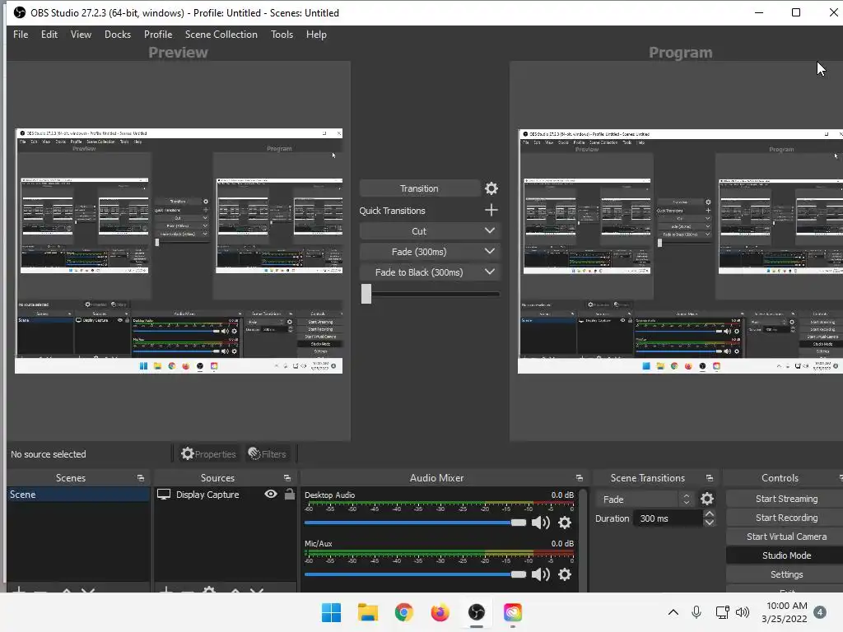Pop out the Scenes dock
This screenshot has width=843, height=632.
[141, 478]
